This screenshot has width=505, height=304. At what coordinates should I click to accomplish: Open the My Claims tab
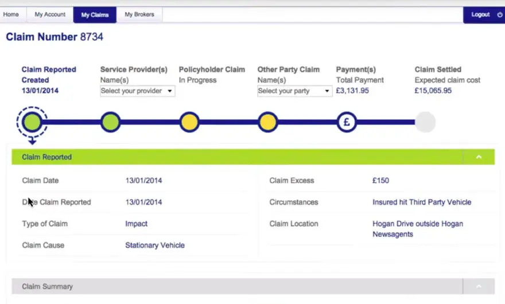click(x=95, y=14)
